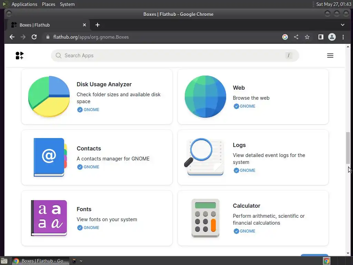Focus the Search Apps field
The height and width of the screenshot is (265, 353).
(x=175, y=56)
